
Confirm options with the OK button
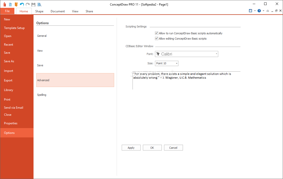[x=152, y=148]
